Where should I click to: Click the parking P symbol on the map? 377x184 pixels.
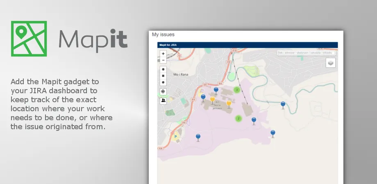(x=175, y=137)
